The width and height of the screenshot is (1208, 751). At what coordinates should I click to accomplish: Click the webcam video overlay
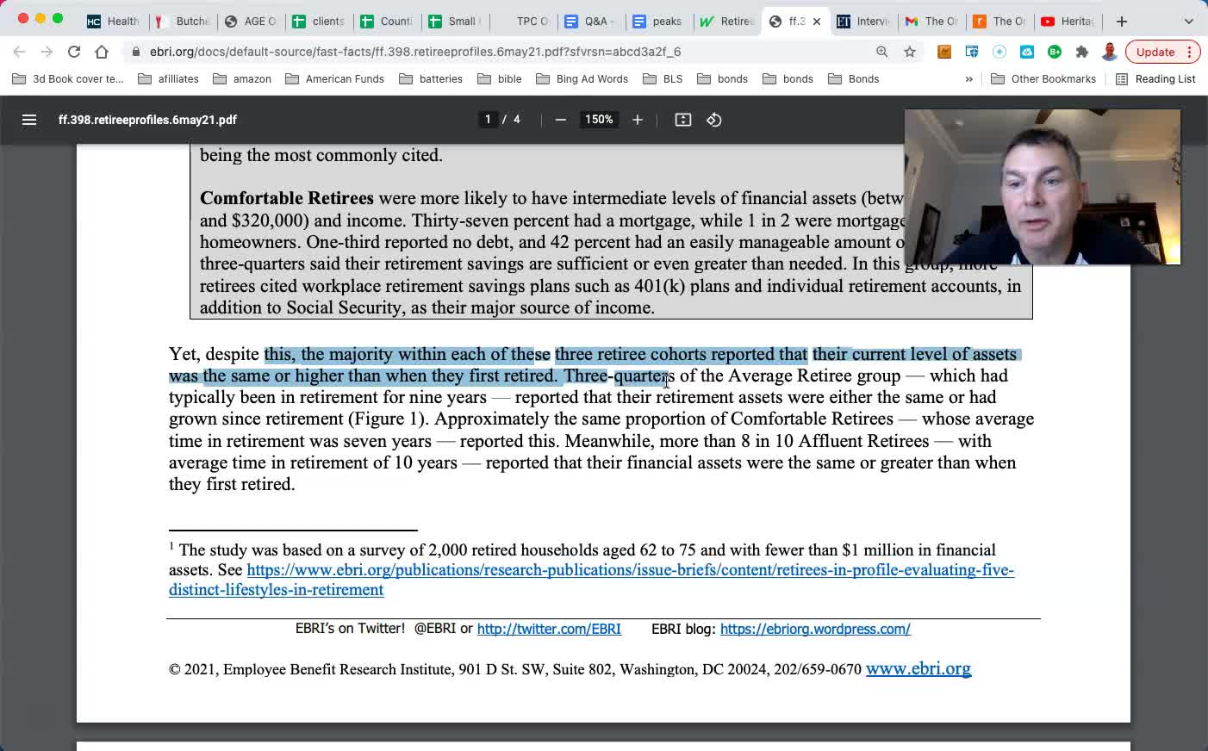pos(1043,187)
